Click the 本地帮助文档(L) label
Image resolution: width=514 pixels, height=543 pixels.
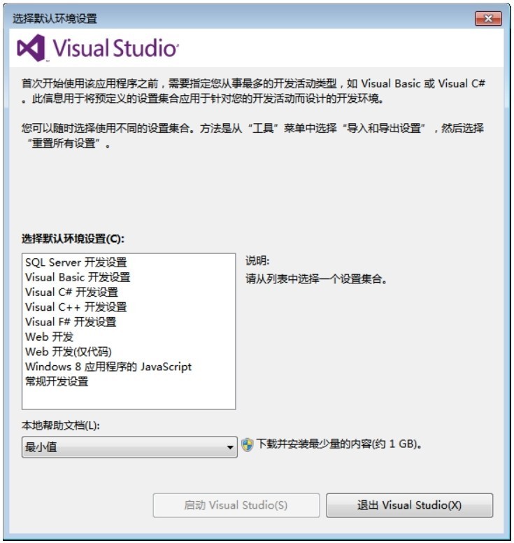click(x=61, y=425)
